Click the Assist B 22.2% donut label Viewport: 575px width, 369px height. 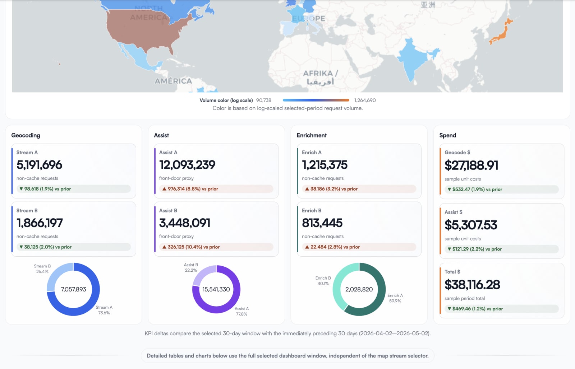click(x=191, y=268)
